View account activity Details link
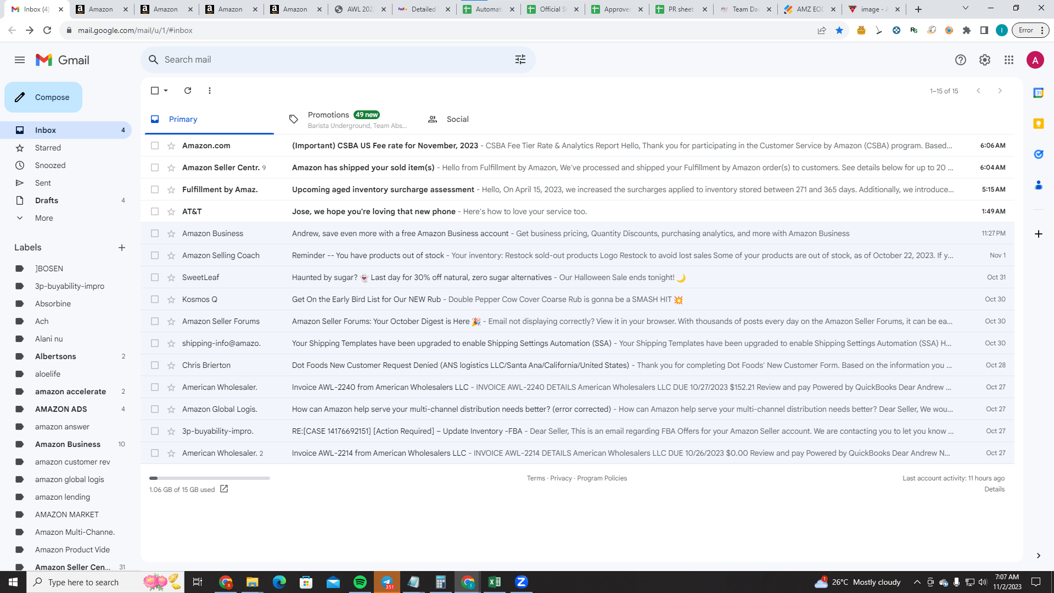 (x=994, y=489)
